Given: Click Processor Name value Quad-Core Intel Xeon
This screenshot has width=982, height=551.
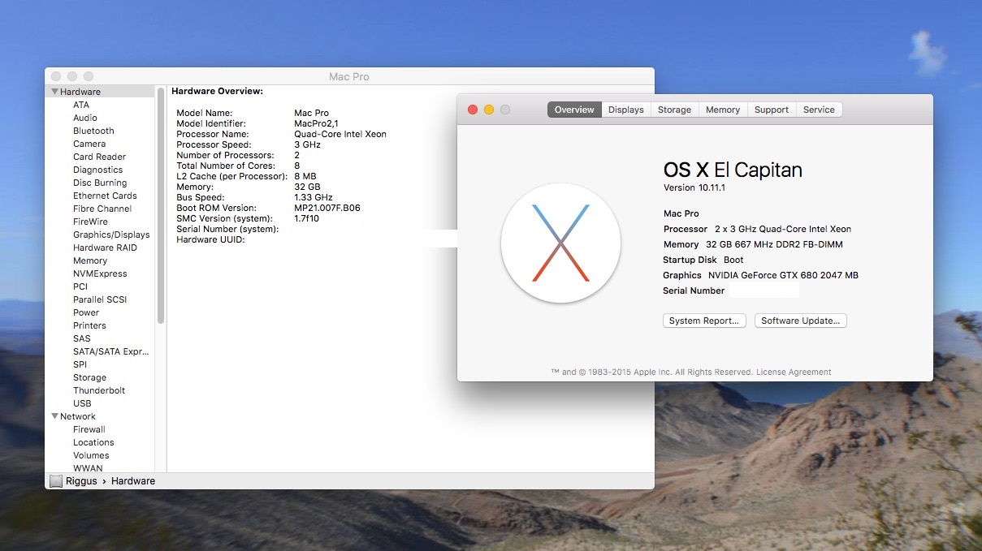Looking at the screenshot, I should coord(340,134).
